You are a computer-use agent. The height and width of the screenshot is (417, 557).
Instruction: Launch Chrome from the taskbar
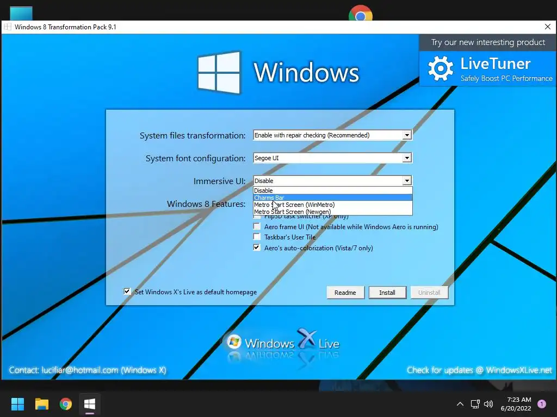click(x=66, y=404)
